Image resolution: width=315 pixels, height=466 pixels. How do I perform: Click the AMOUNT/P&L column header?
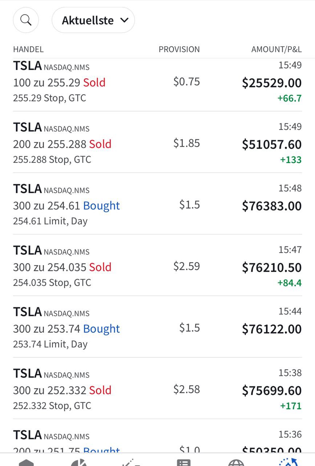coord(276,50)
